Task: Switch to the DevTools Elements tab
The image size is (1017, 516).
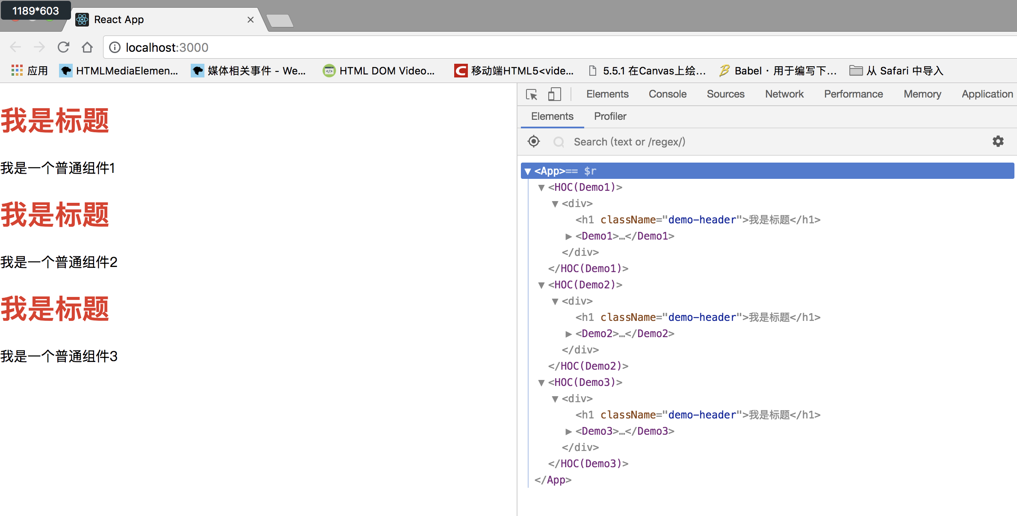Action: point(607,94)
